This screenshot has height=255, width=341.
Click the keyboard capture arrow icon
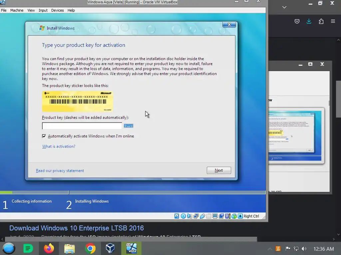(x=240, y=216)
